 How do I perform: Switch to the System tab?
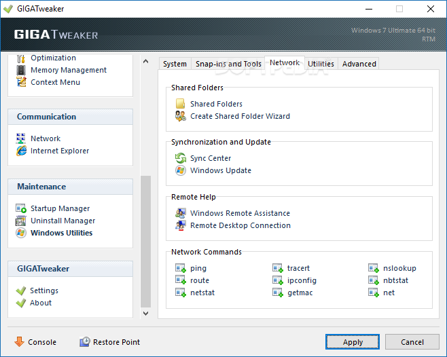pos(175,64)
